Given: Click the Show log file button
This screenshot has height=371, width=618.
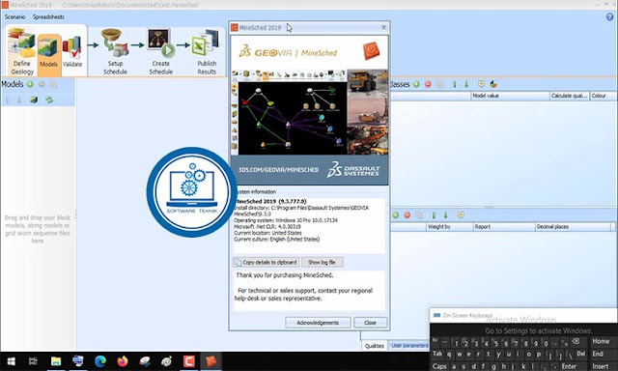Looking at the screenshot, I should tap(322, 262).
